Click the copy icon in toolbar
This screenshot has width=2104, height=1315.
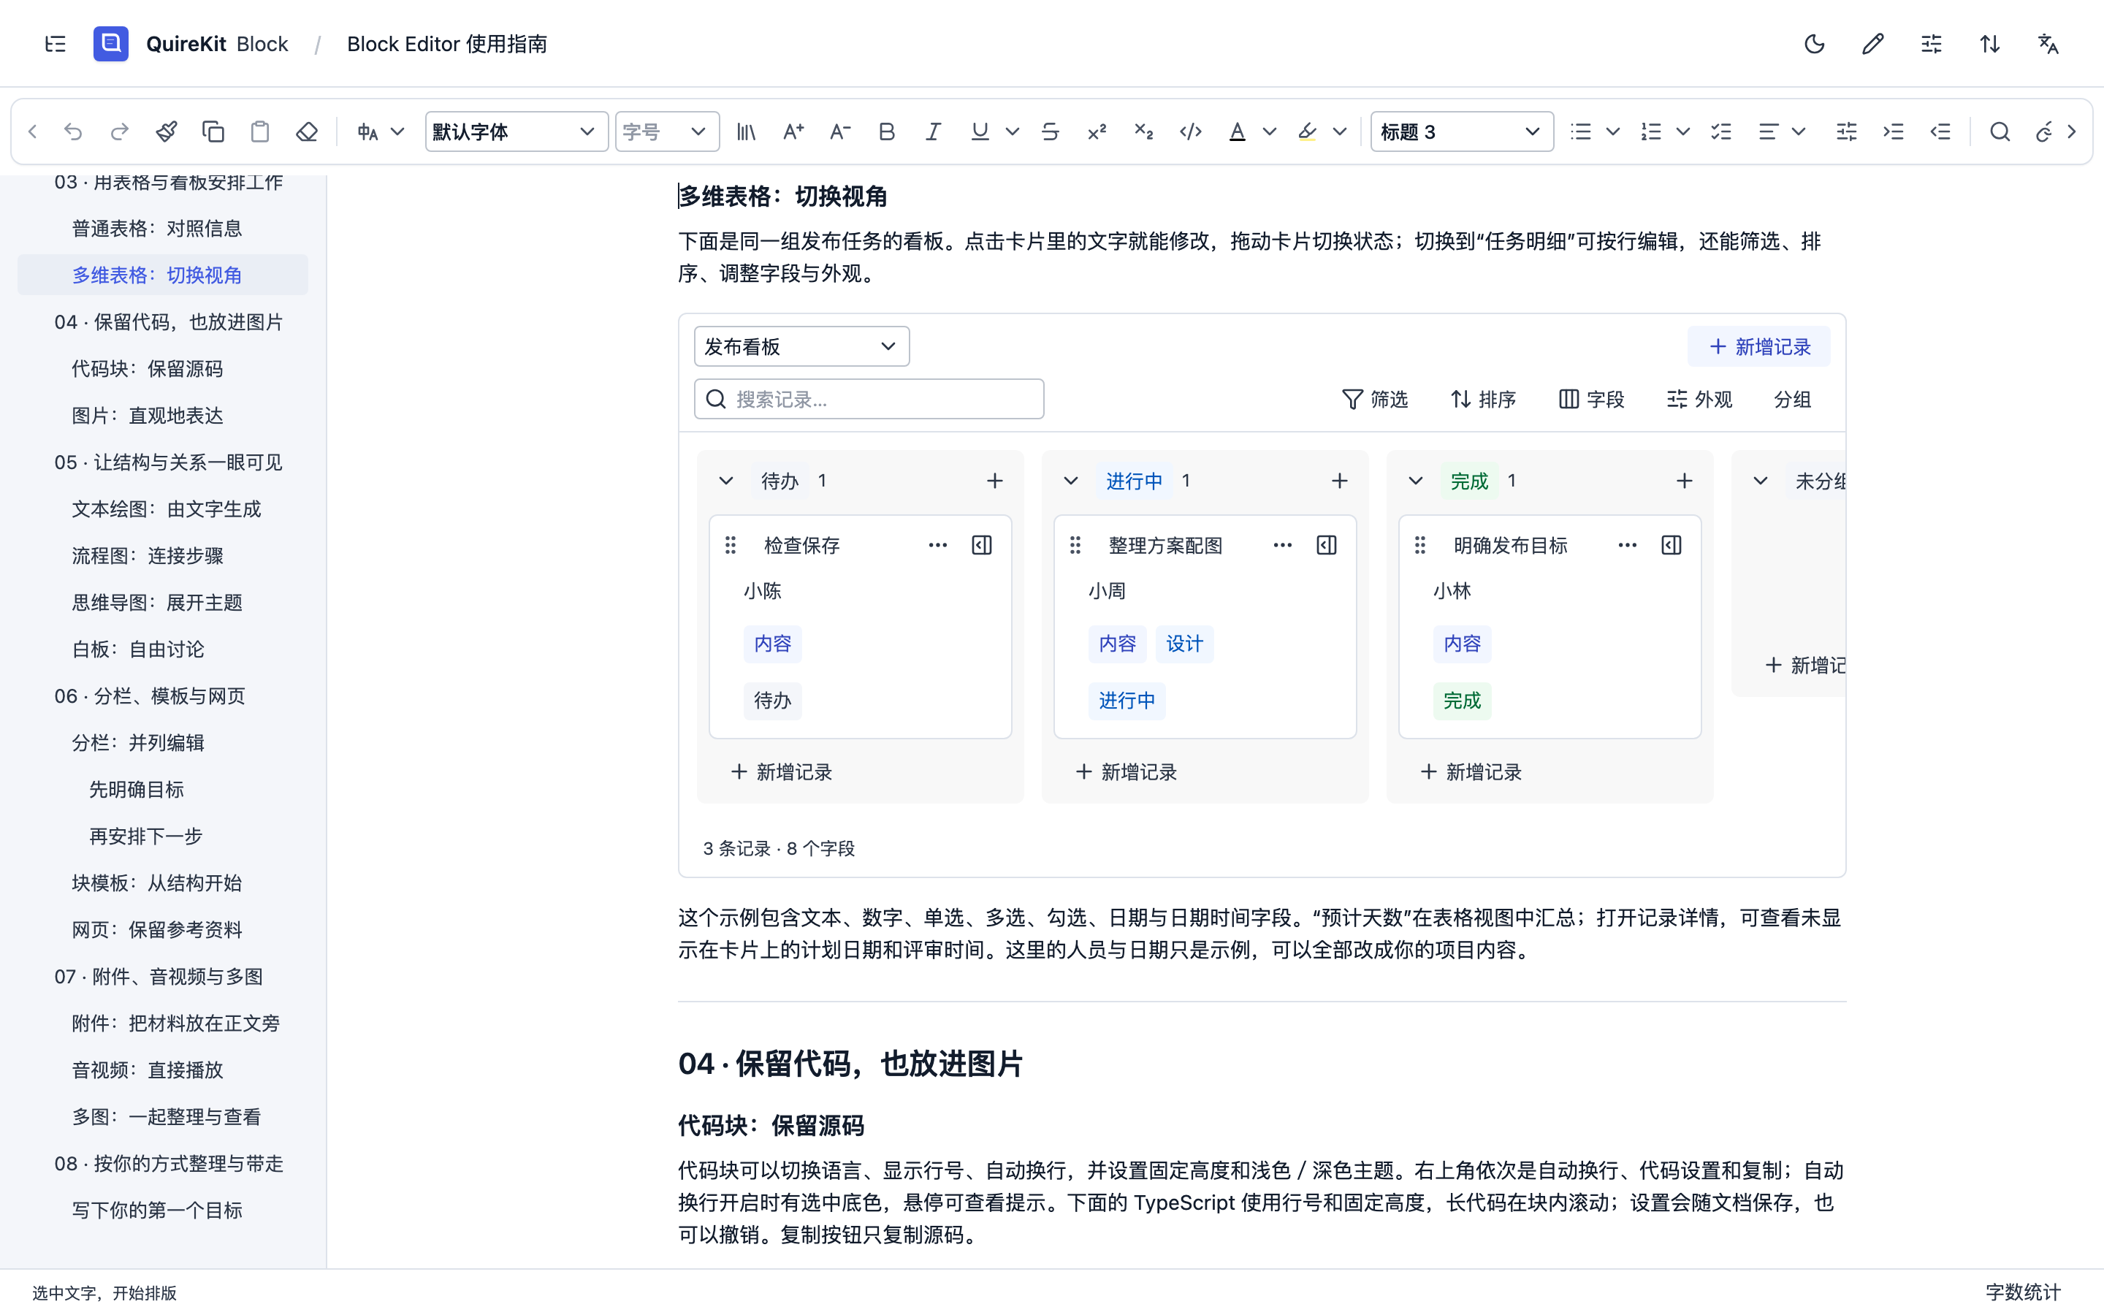click(x=213, y=131)
